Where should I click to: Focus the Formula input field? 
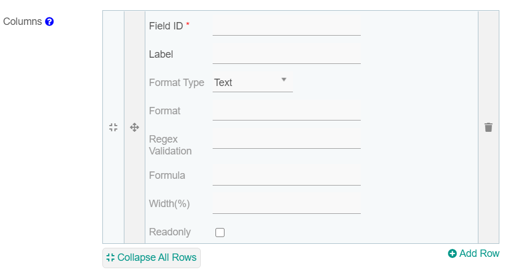tap(286, 175)
